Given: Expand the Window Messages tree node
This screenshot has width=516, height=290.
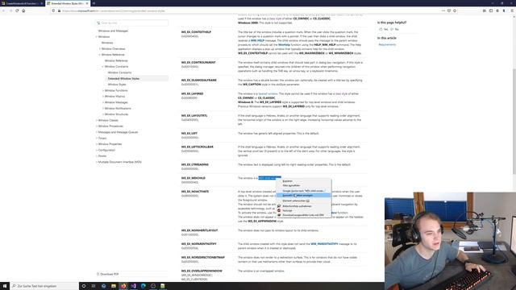Looking at the screenshot, I should 103,102.
